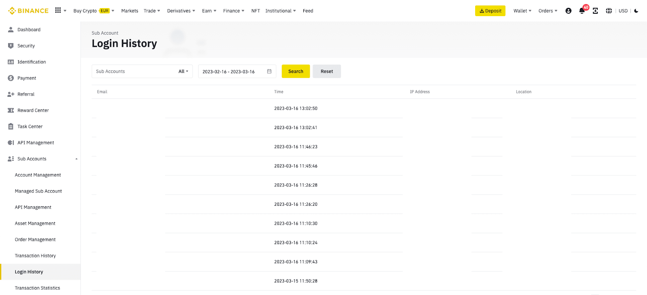Open Transaction History in sidebar

35,256
